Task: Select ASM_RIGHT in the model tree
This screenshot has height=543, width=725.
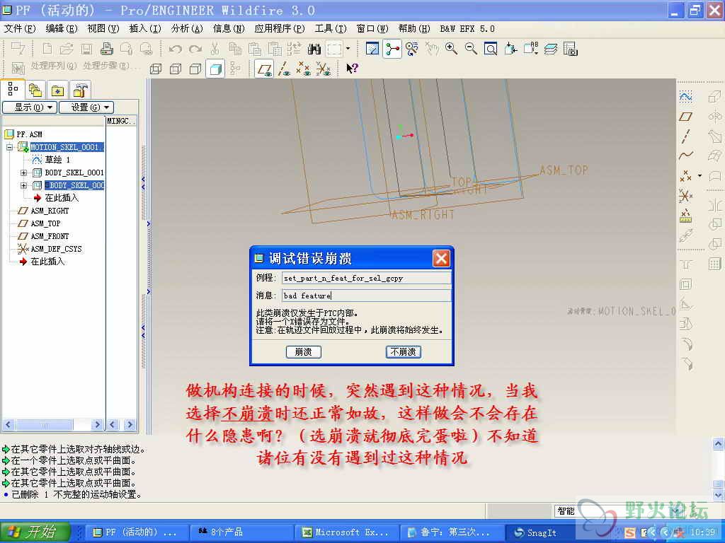Action: click(50, 211)
